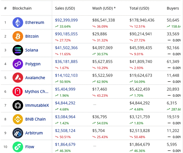183x153 pixels.
Task: Open the Mythos Ch... blockchain link
Action: click(36, 92)
